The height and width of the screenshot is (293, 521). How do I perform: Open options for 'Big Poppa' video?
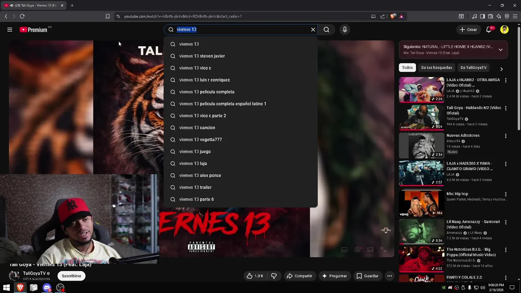coord(506,250)
